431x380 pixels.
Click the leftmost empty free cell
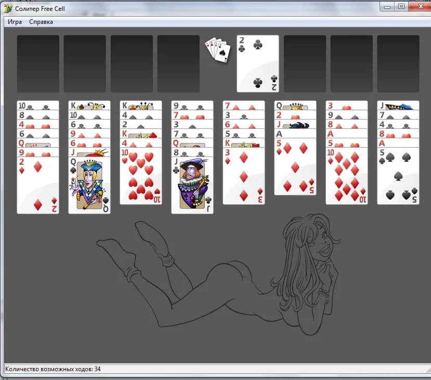click(38, 63)
